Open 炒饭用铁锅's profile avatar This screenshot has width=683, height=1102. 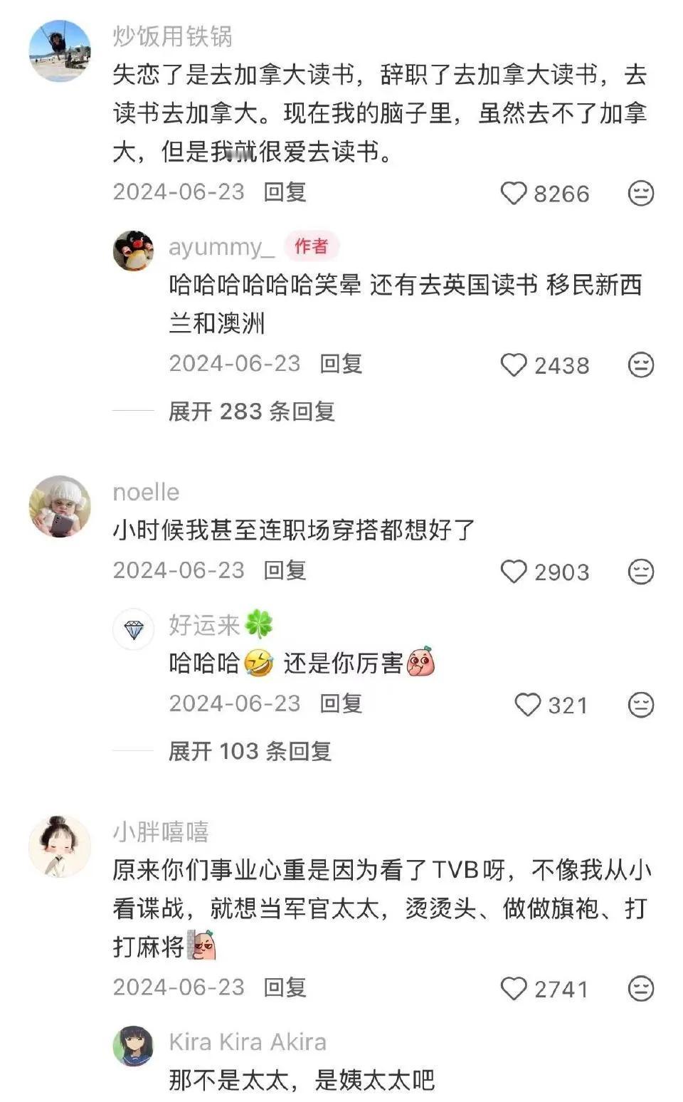tap(60, 51)
